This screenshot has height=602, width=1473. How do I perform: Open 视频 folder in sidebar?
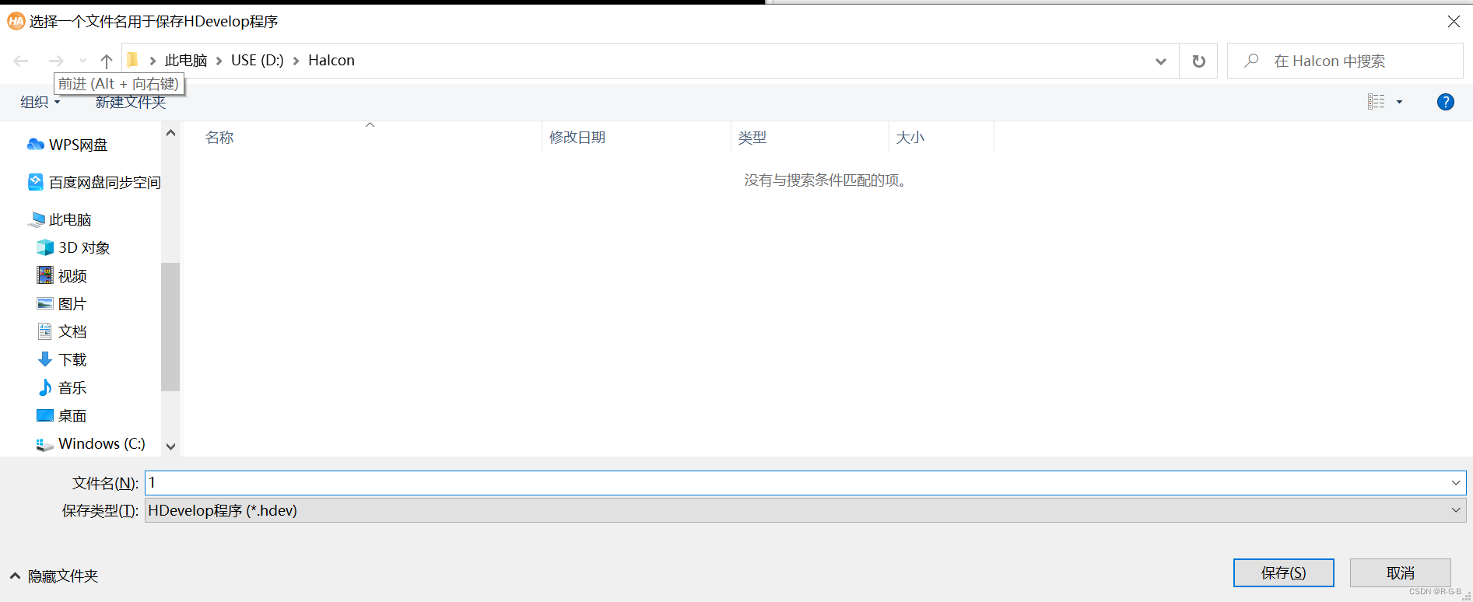point(61,275)
